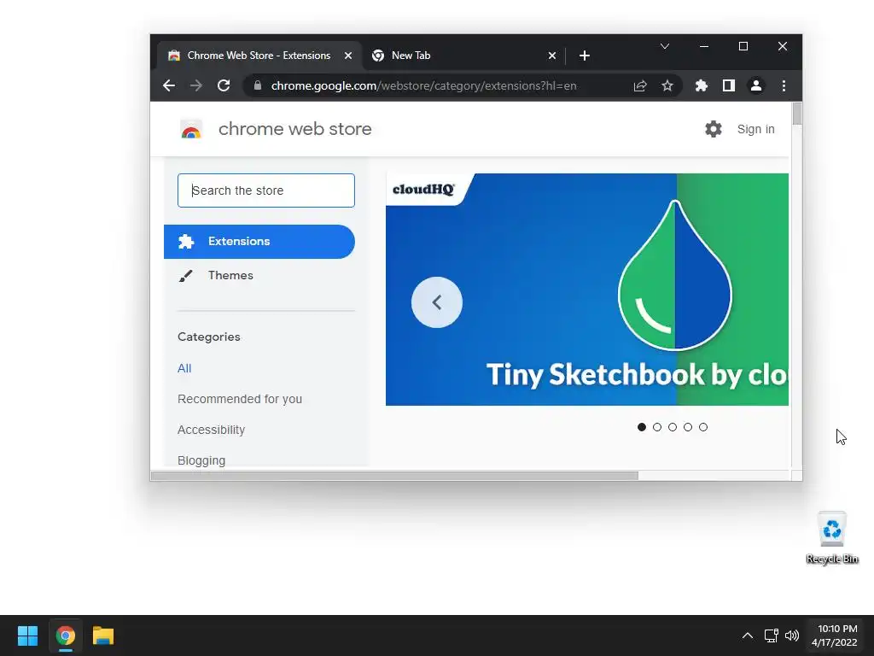Open the Windows Start menu

[x=27, y=635]
